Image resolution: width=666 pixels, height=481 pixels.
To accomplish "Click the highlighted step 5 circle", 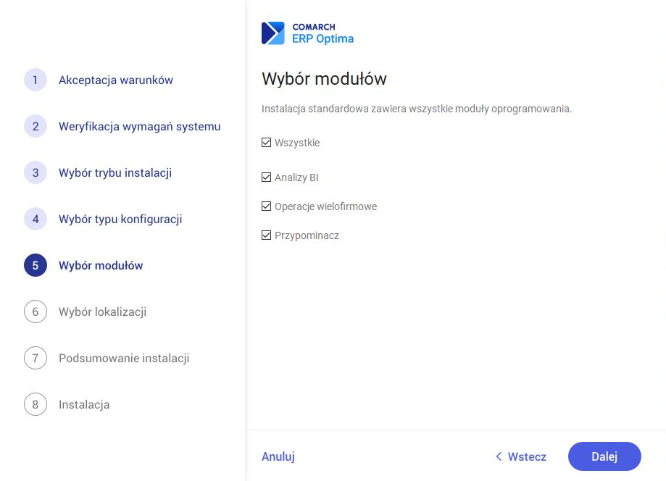I will [36, 266].
